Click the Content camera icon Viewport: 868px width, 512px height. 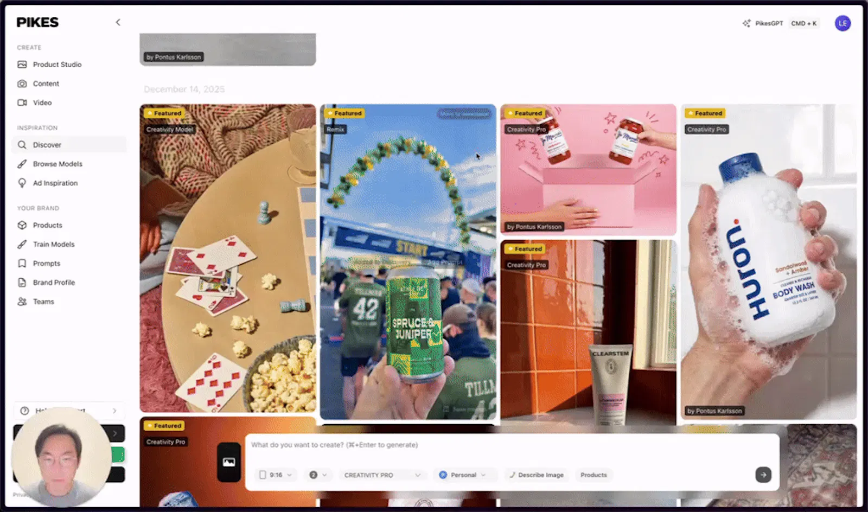click(22, 84)
